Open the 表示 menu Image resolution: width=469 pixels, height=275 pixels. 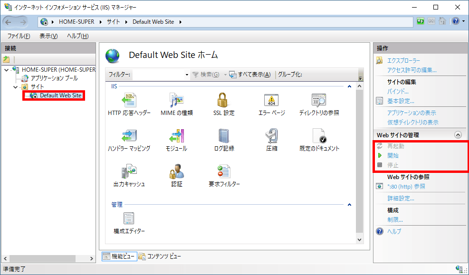(48, 36)
